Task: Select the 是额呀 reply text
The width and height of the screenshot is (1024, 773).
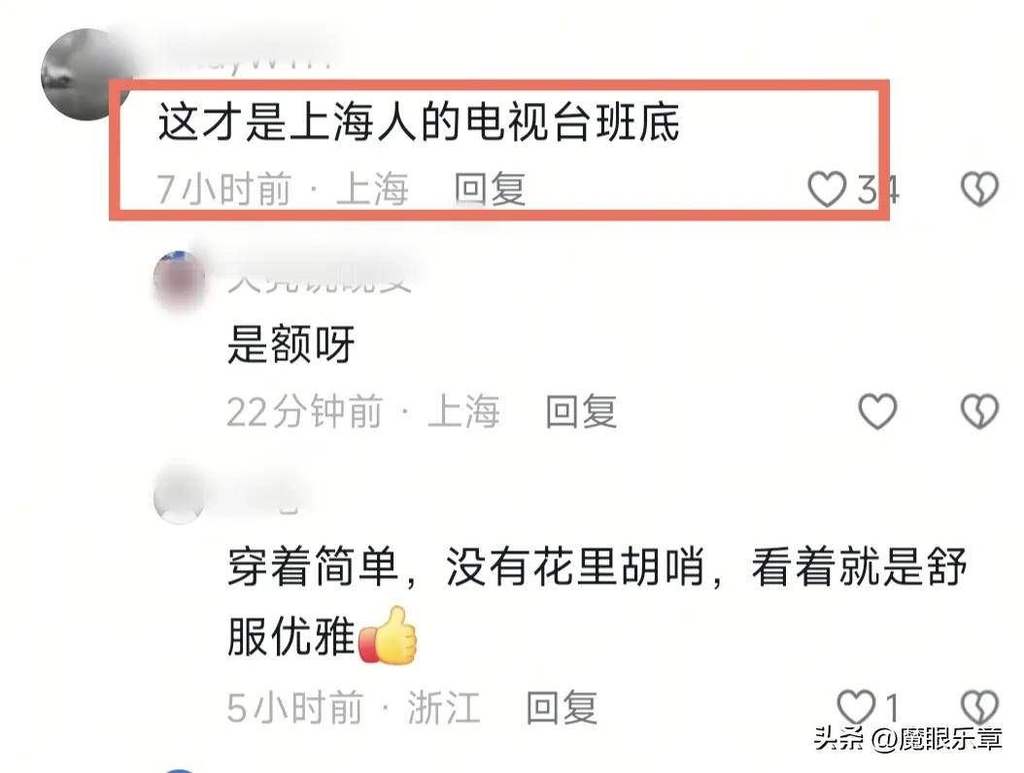Action: 291,344
